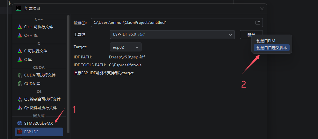Click the Qt 控制台可执行文件 icon
The height and width of the screenshot is (139, 318).
click(x=20, y=99)
